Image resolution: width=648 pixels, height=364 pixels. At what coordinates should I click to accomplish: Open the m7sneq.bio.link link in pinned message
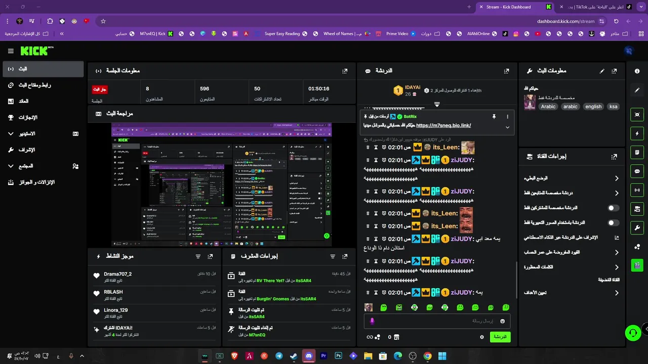(443, 125)
